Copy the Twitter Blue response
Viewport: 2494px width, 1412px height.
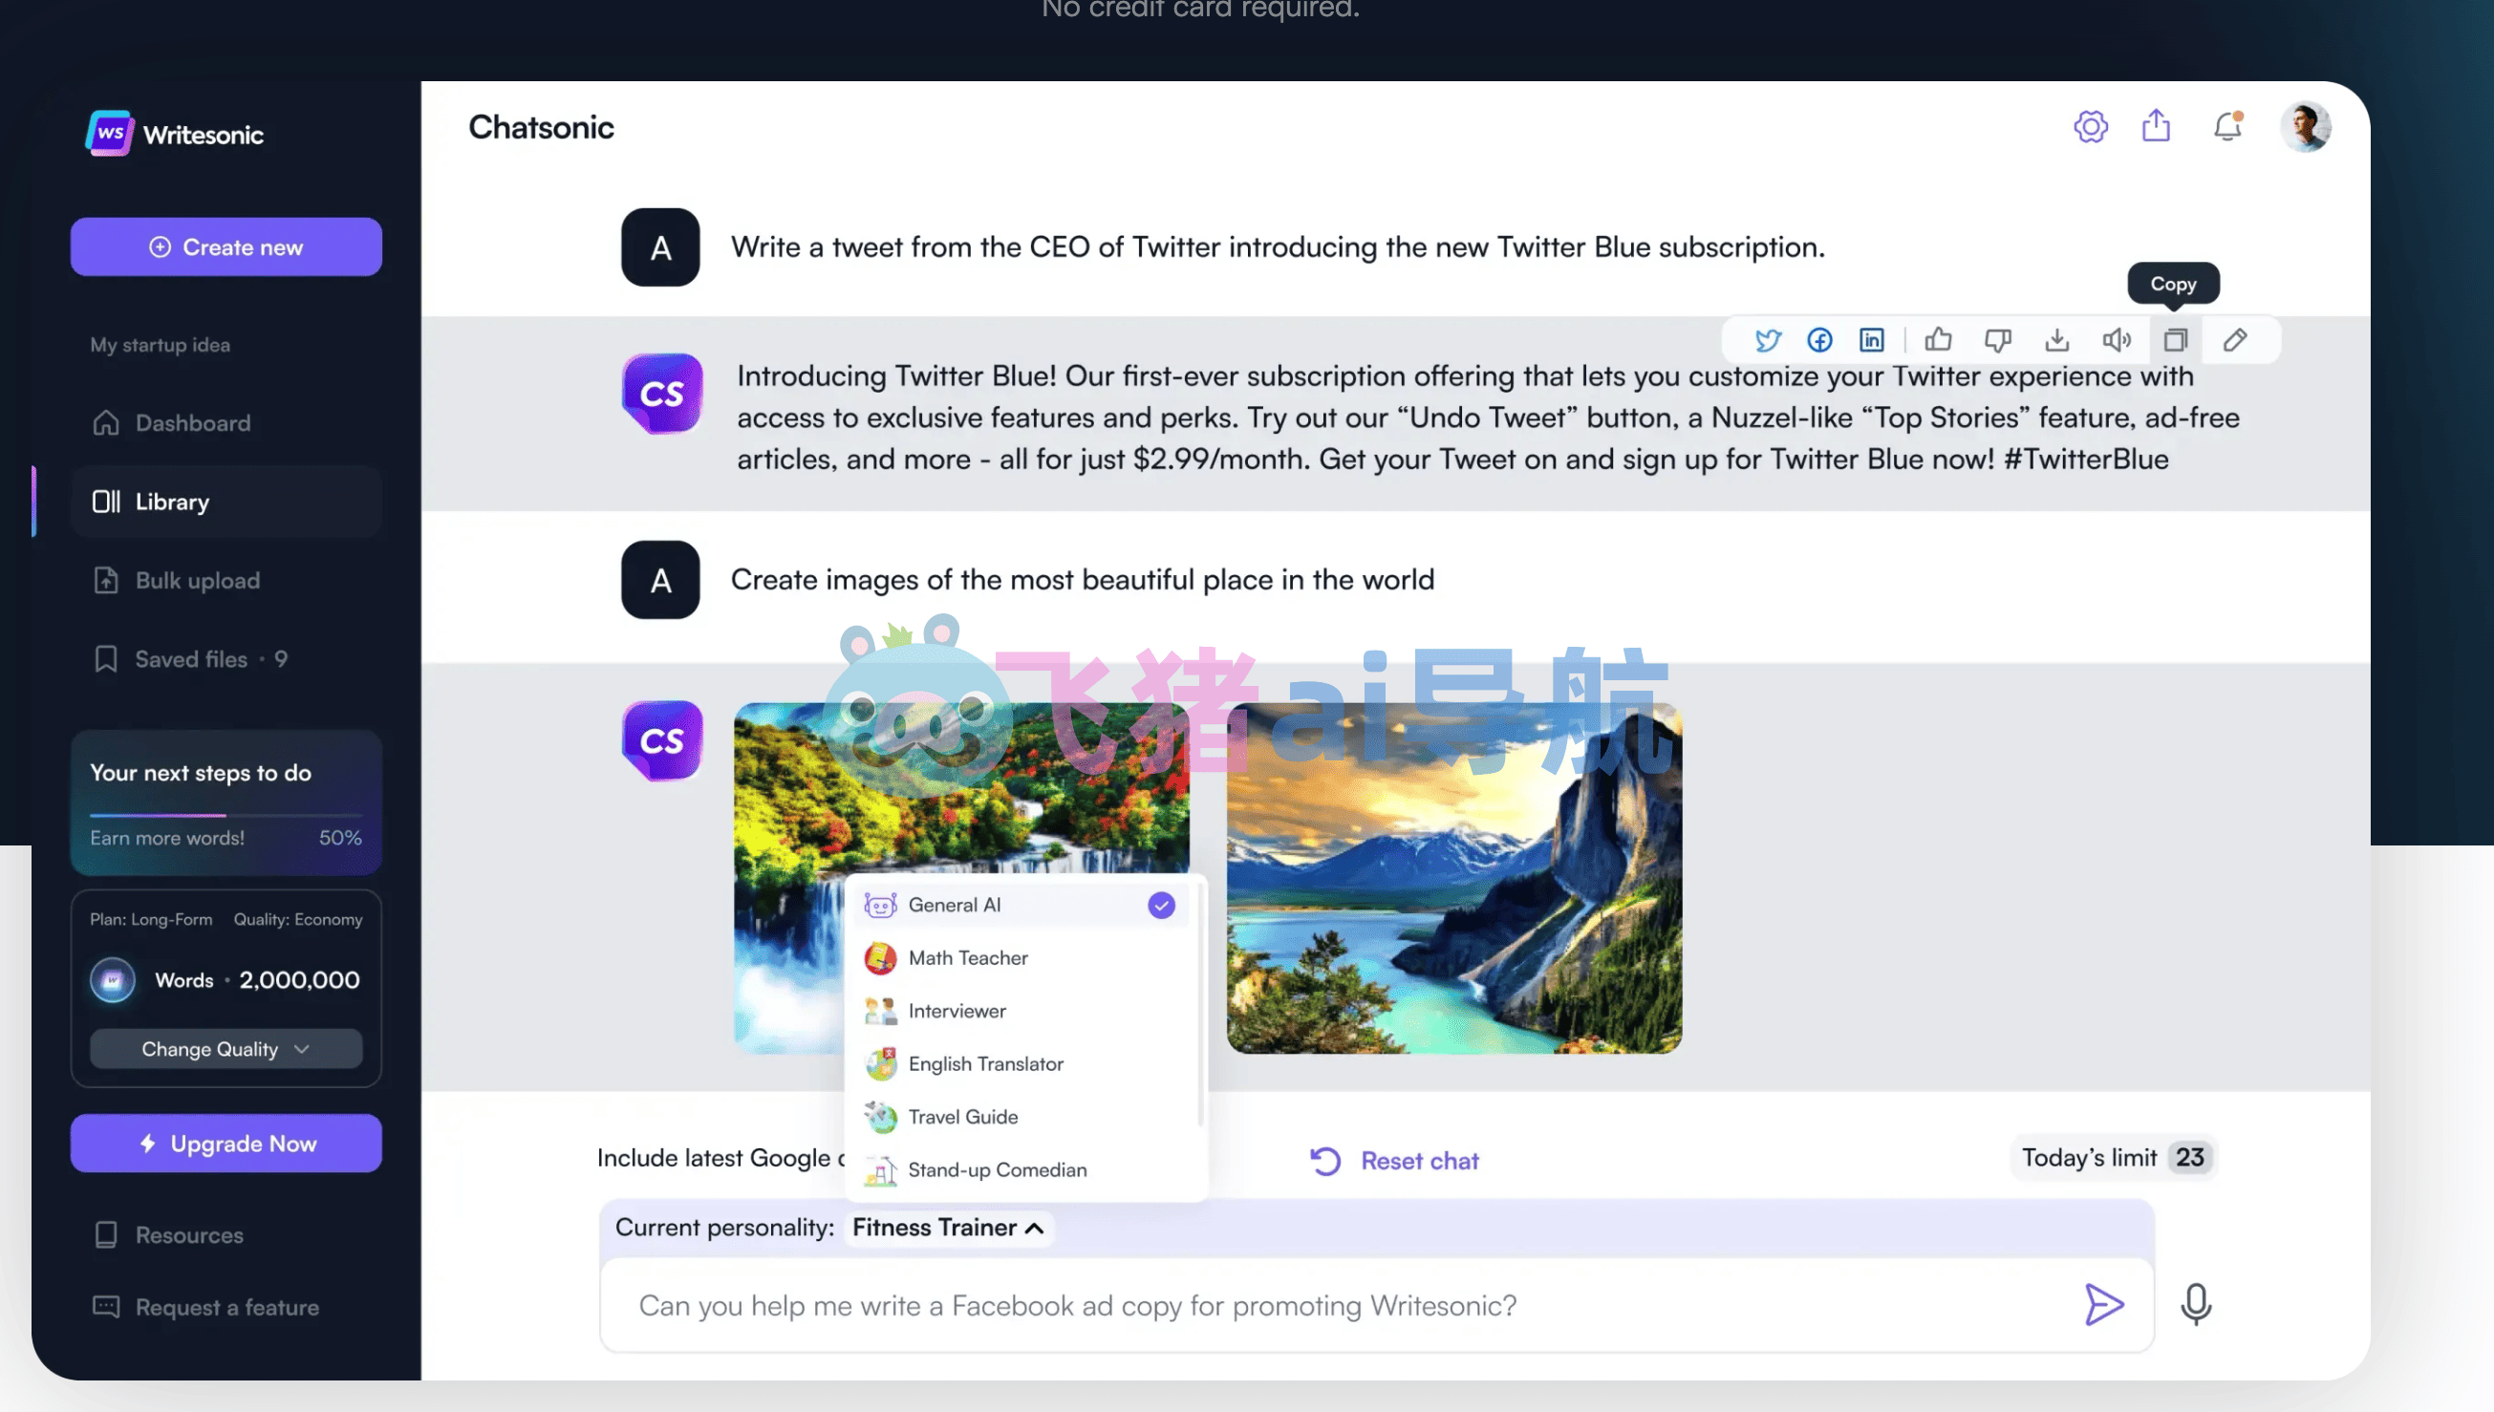click(x=2175, y=339)
